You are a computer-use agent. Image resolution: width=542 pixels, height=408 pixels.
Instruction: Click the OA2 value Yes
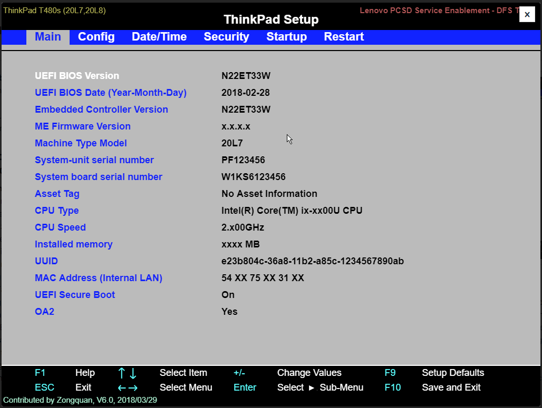pyautogui.click(x=229, y=312)
